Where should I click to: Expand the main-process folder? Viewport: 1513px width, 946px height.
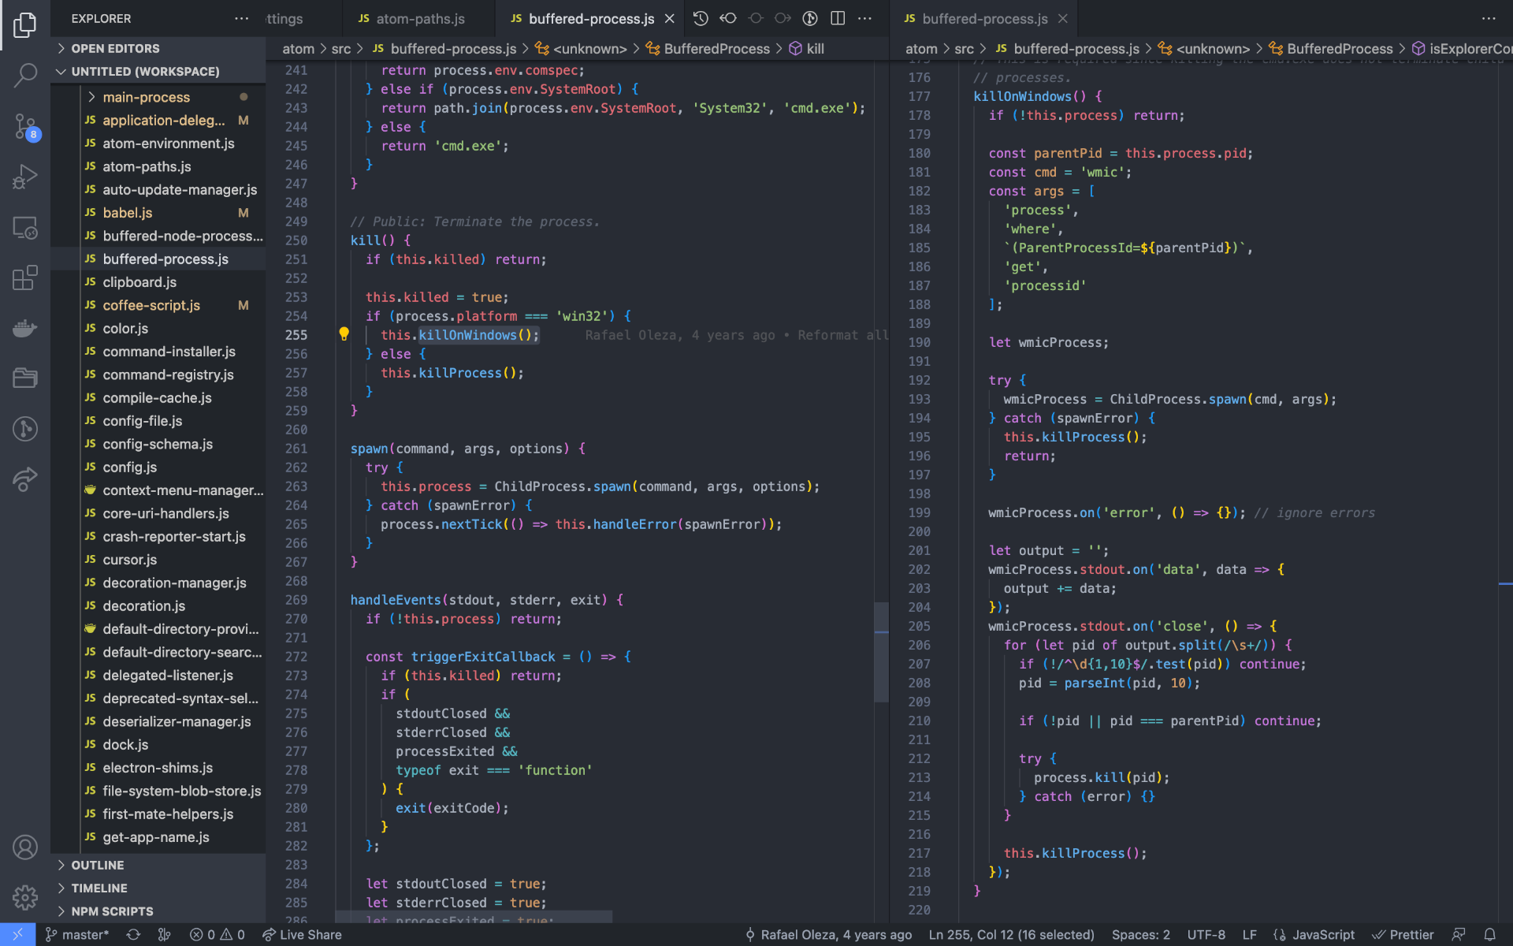[x=146, y=97]
